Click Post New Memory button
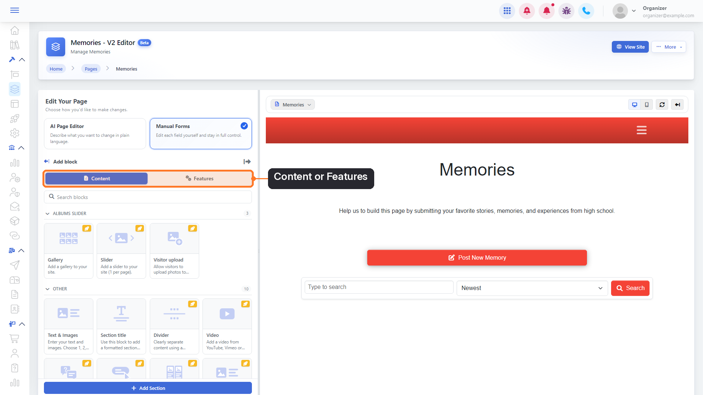This screenshot has height=395, width=703. click(477, 257)
